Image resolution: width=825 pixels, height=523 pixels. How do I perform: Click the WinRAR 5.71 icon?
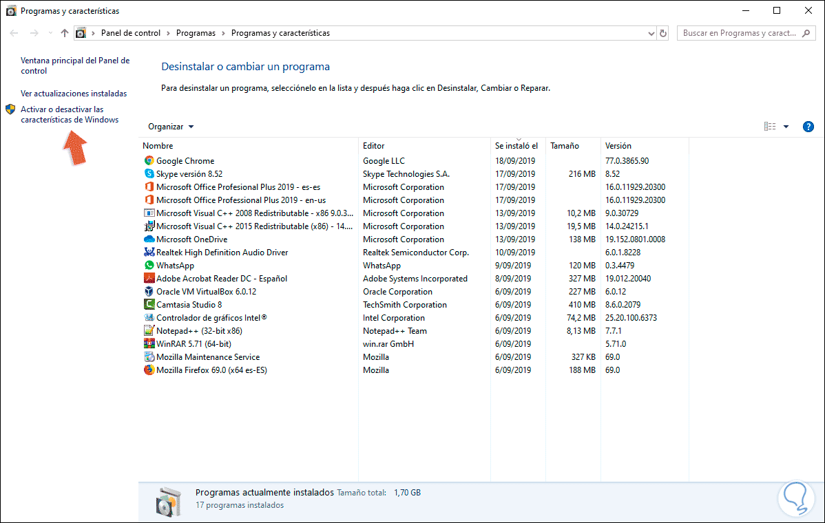point(149,344)
